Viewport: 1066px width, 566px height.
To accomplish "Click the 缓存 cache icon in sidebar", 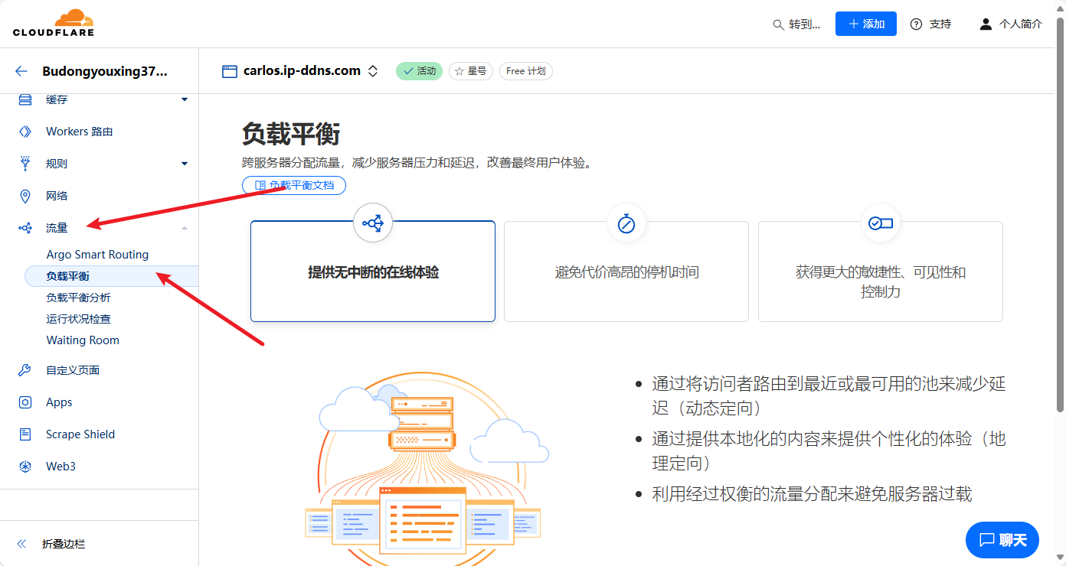I will pyautogui.click(x=25, y=99).
